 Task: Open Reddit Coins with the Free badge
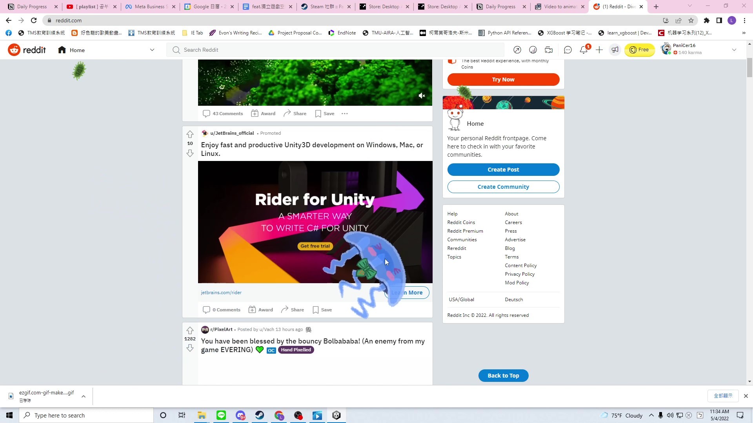[639, 50]
